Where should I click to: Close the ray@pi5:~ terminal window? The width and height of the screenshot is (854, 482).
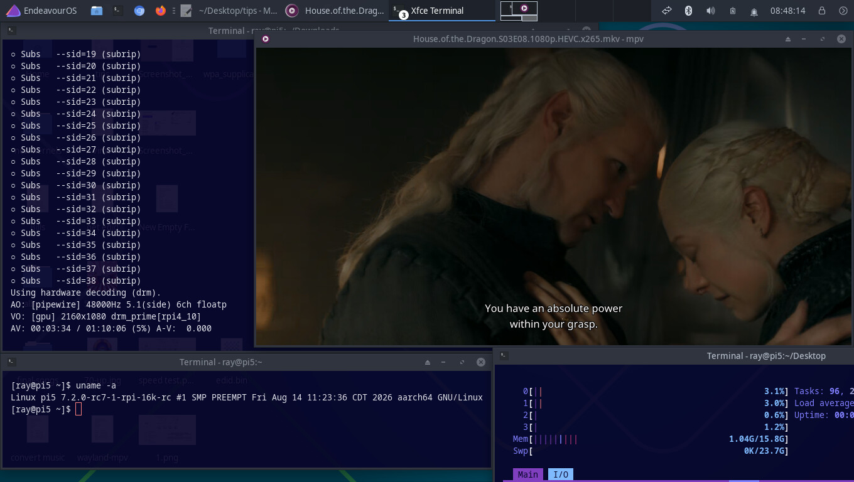[x=480, y=362]
